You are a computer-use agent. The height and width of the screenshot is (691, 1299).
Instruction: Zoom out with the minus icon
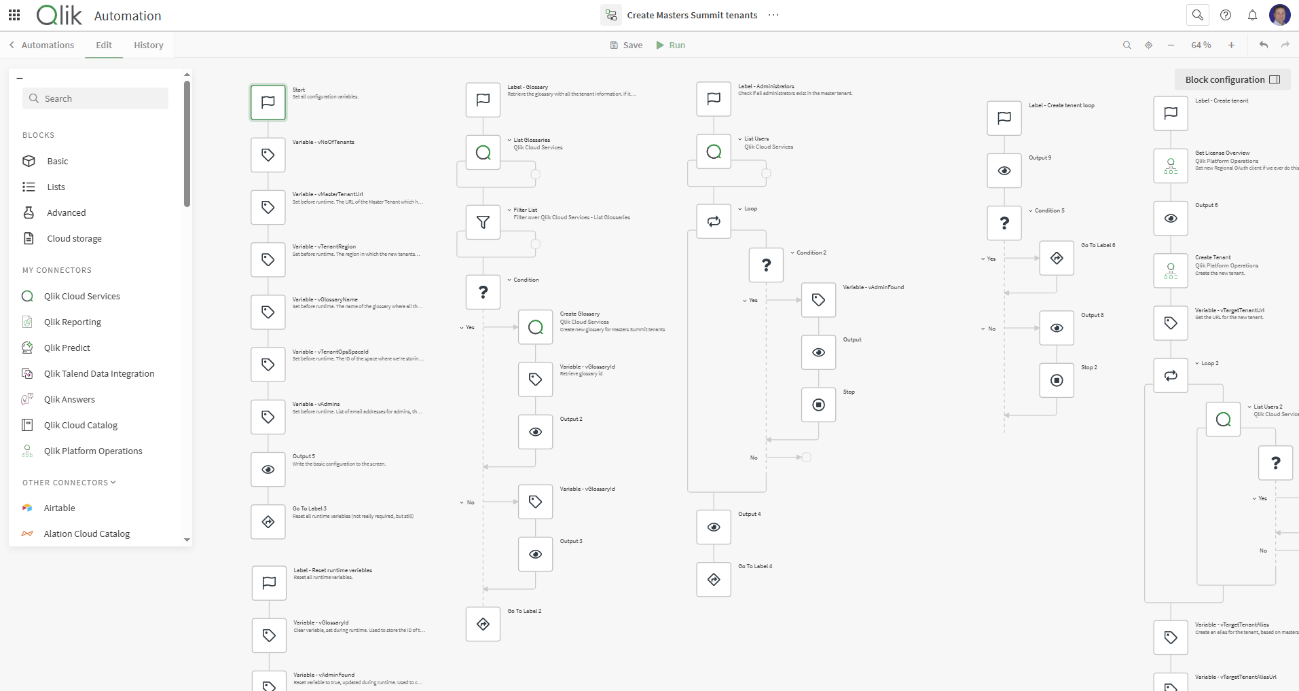click(1171, 45)
